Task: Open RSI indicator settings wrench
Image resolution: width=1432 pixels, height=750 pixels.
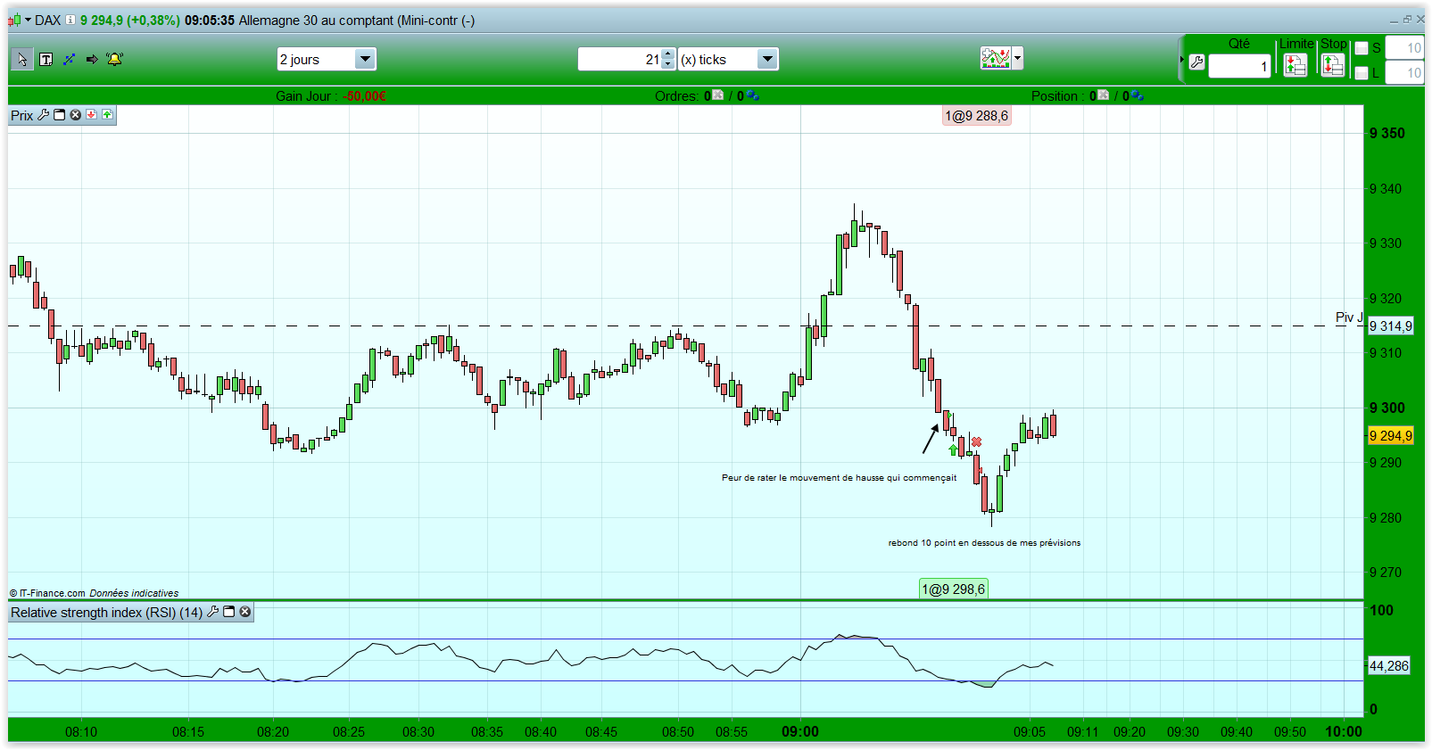Action: 212,612
